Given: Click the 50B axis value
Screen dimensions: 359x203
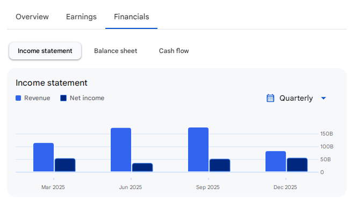Looking at the screenshot, I should point(326,160).
